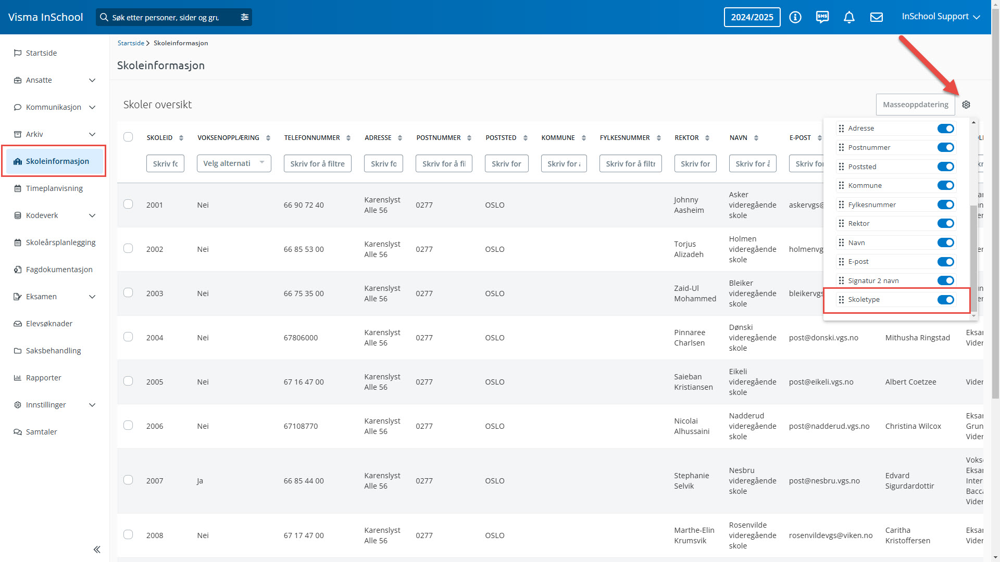Open InSchool Support user dropdown
Viewport: 1000px width, 562px height.
click(x=941, y=17)
